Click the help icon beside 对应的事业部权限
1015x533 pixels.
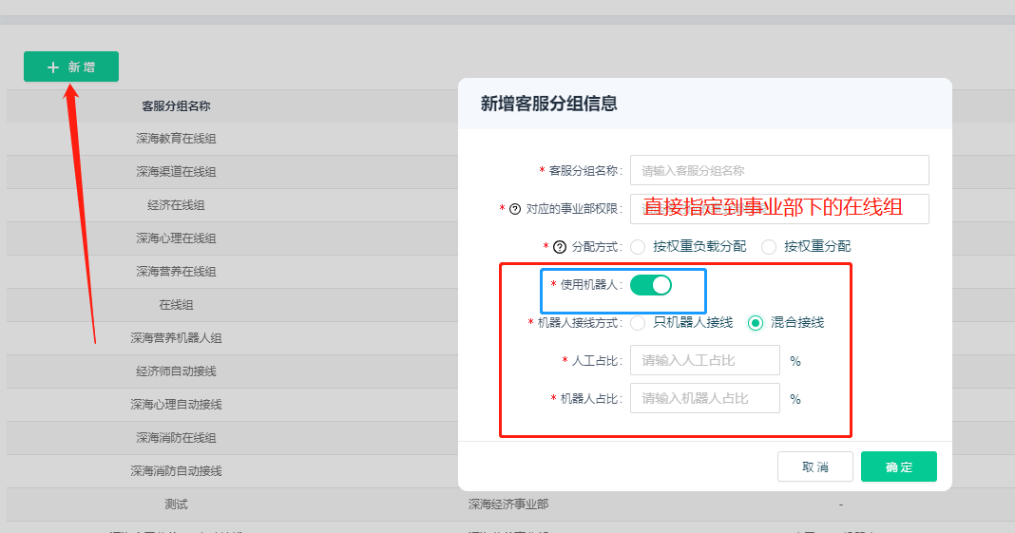click(x=515, y=209)
